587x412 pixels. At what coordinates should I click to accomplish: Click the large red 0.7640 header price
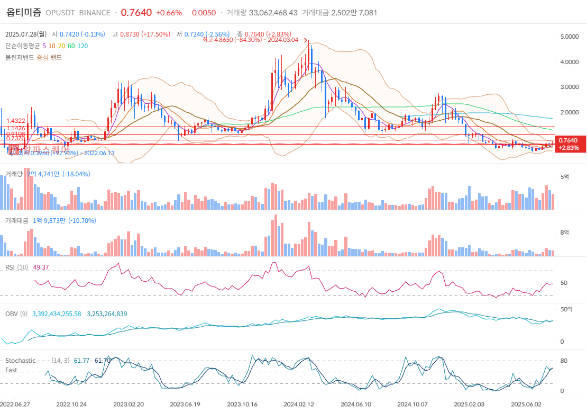coord(136,12)
